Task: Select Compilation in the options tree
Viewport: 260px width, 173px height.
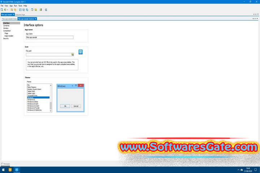Action: pos(7,31)
